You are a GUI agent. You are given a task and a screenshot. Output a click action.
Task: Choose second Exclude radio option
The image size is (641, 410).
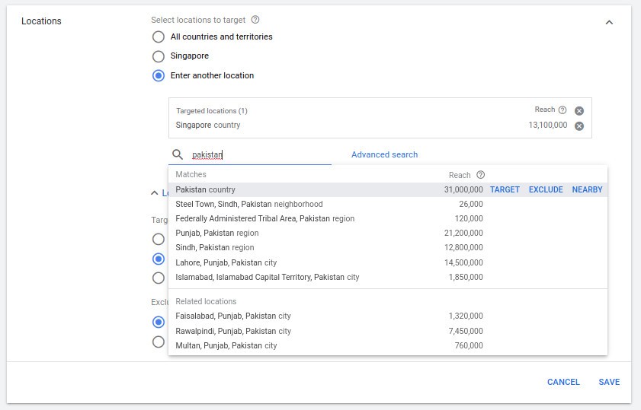tap(159, 342)
